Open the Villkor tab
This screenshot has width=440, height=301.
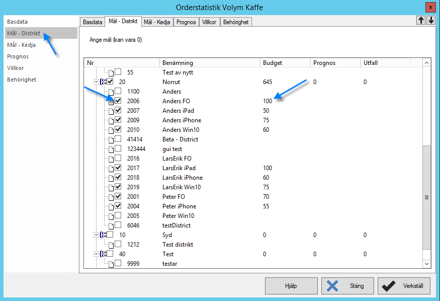[209, 22]
